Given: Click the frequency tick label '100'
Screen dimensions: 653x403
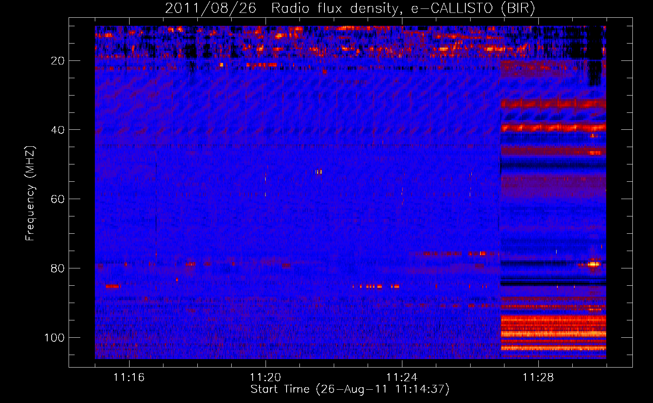Looking at the screenshot, I should pyautogui.click(x=54, y=337).
